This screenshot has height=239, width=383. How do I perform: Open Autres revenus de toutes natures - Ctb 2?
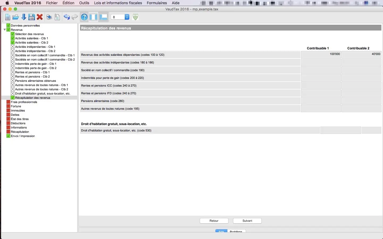41,89
